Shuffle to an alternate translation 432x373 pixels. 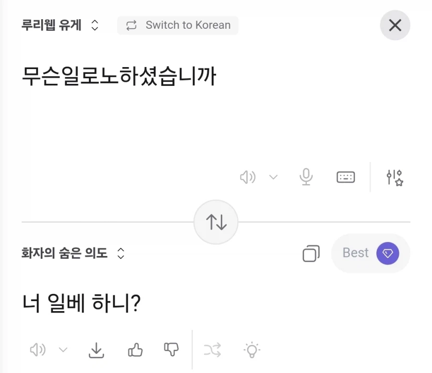[x=213, y=350]
